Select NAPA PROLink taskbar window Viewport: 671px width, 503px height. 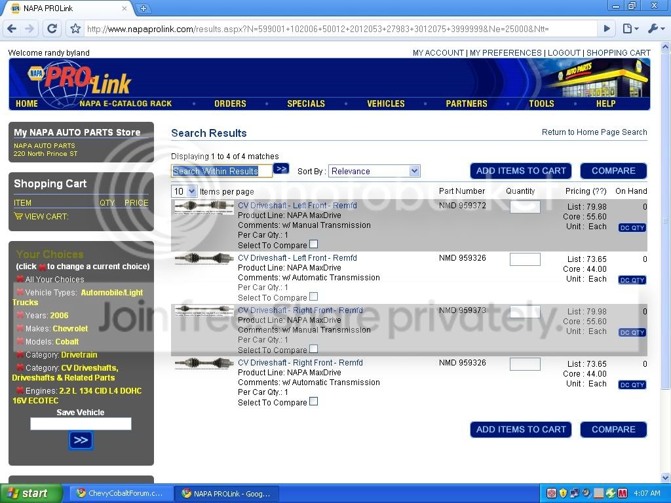point(227,494)
